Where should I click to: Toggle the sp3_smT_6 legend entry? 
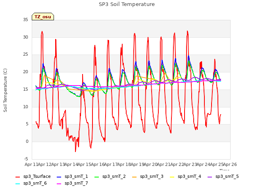[31, 183]
